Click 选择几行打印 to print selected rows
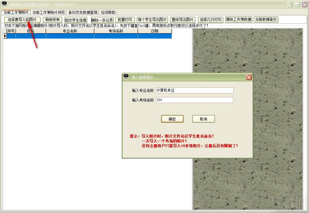Viewport: 309px width, 213px height. 211,19
